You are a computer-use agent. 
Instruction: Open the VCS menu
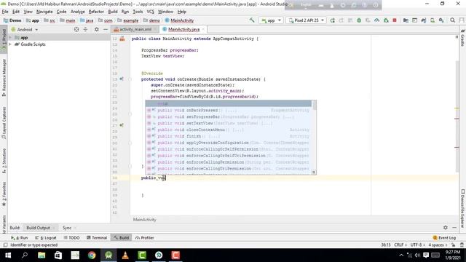[x=151, y=12]
